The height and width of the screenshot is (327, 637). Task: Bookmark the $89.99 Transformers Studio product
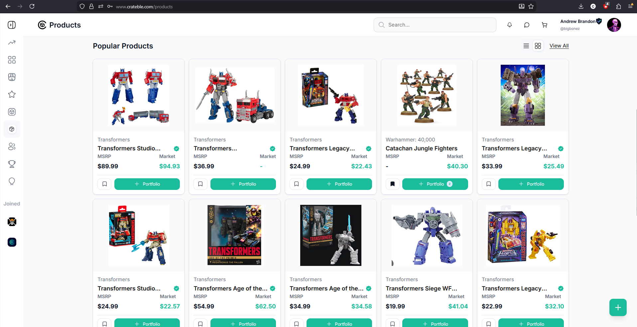[104, 184]
